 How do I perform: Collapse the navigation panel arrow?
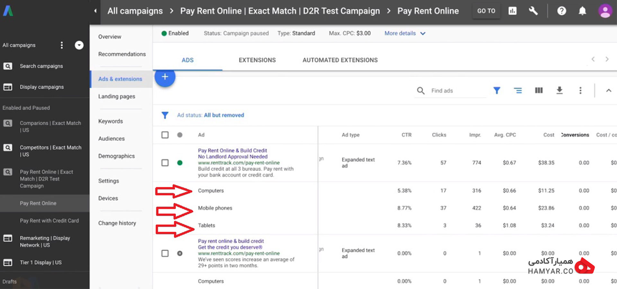95,11
